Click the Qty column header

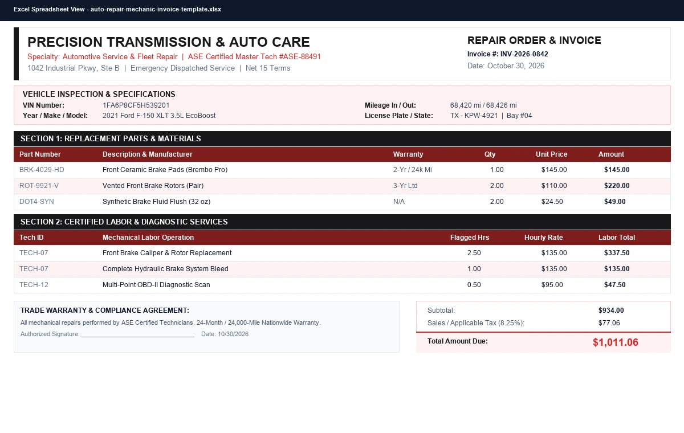click(x=490, y=154)
